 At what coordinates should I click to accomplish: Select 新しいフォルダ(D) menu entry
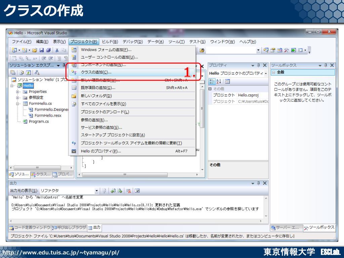(x=132, y=96)
